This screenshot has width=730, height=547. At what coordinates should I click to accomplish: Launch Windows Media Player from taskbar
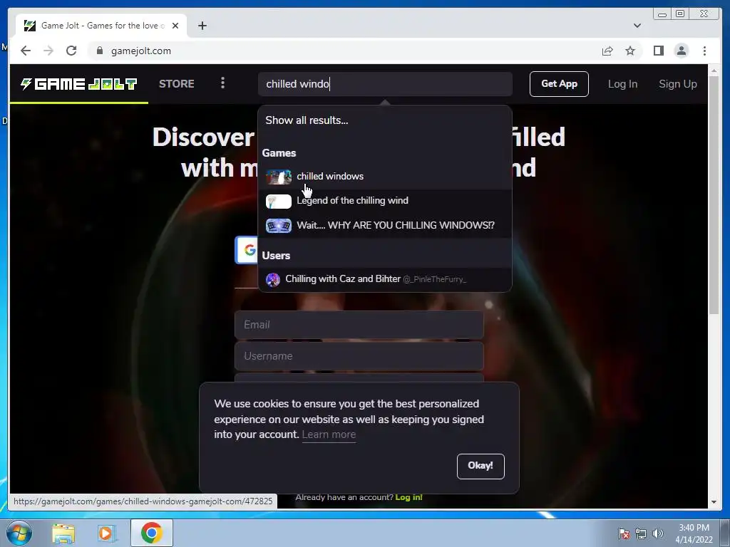click(106, 533)
